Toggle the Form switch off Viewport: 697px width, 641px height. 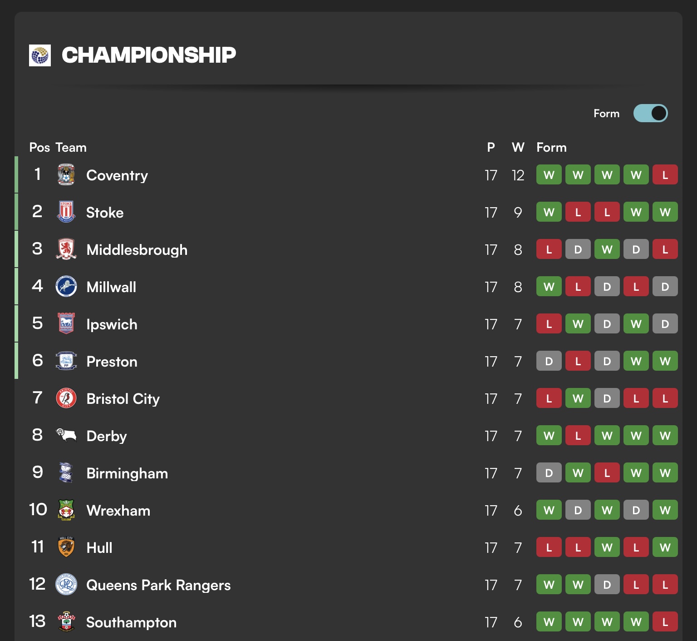650,114
